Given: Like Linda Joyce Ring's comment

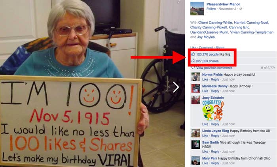Looking at the screenshot, I should pos(205,136).
